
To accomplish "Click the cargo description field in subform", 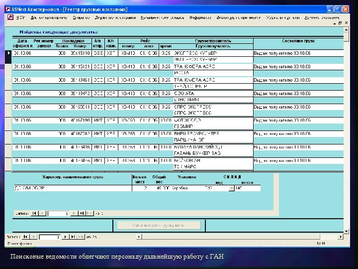I will coord(73,188).
